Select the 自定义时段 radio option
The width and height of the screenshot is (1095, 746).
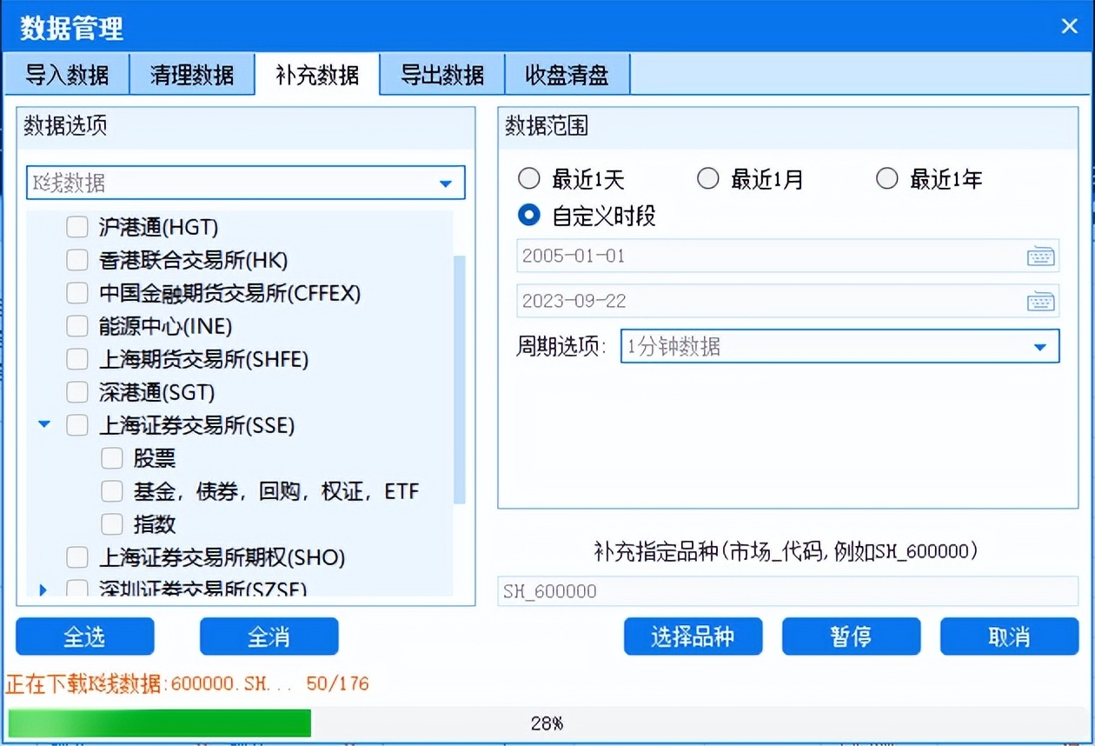point(529,215)
